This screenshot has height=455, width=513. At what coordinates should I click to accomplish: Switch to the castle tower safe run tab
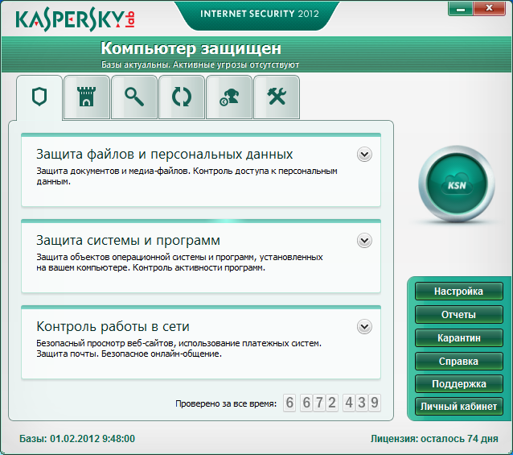click(x=87, y=97)
